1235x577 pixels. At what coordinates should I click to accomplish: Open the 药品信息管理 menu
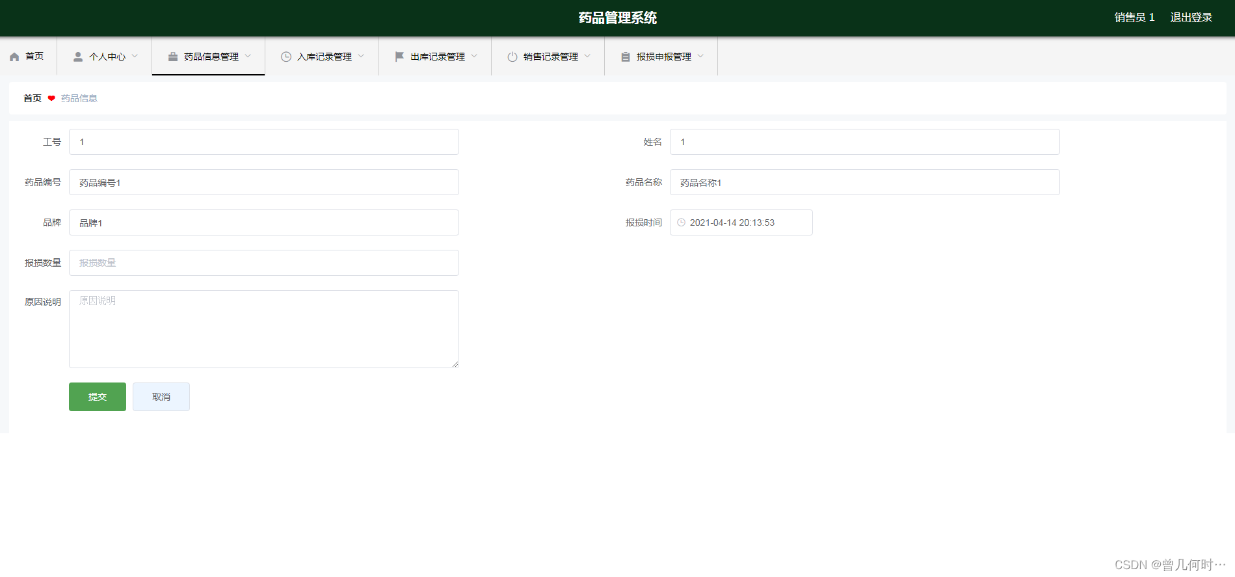click(209, 56)
